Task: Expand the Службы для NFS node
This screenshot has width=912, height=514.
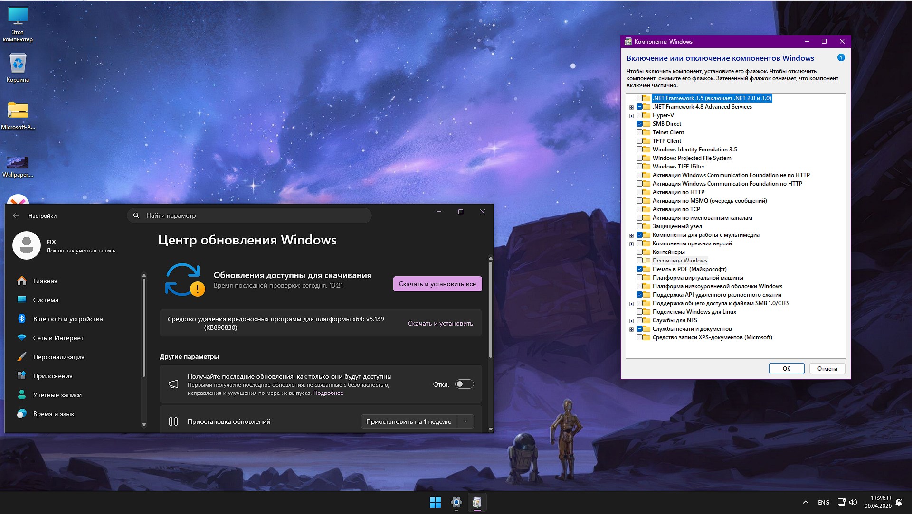Action: (x=631, y=320)
